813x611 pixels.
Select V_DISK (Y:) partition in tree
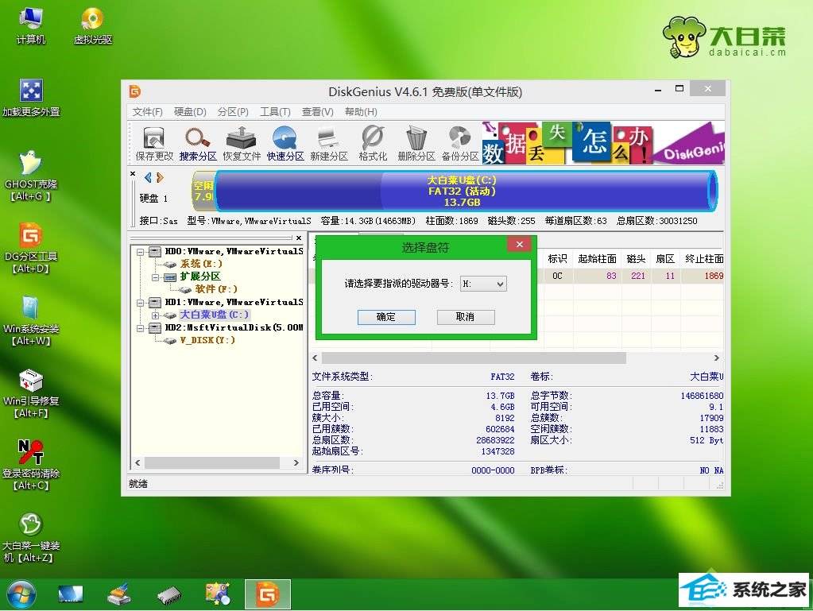click(x=207, y=341)
